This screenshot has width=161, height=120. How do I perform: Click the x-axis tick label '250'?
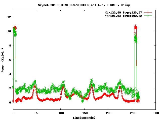[133, 113]
